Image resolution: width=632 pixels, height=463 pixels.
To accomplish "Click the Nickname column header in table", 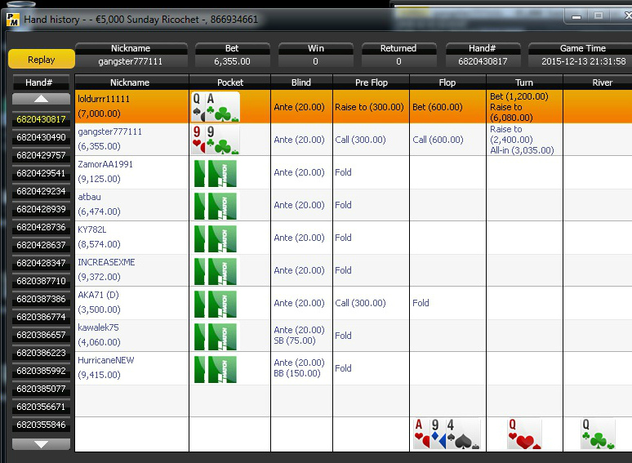I will [130, 82].
